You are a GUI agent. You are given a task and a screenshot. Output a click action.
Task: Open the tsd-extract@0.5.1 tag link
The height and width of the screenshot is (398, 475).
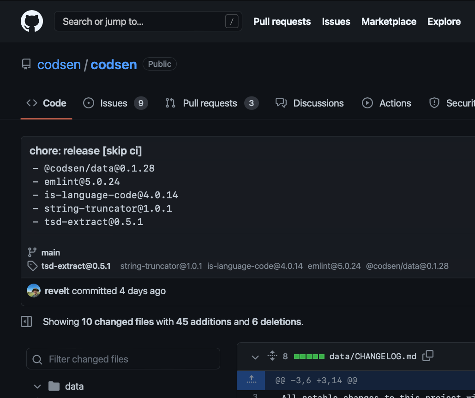pos(76,266)
